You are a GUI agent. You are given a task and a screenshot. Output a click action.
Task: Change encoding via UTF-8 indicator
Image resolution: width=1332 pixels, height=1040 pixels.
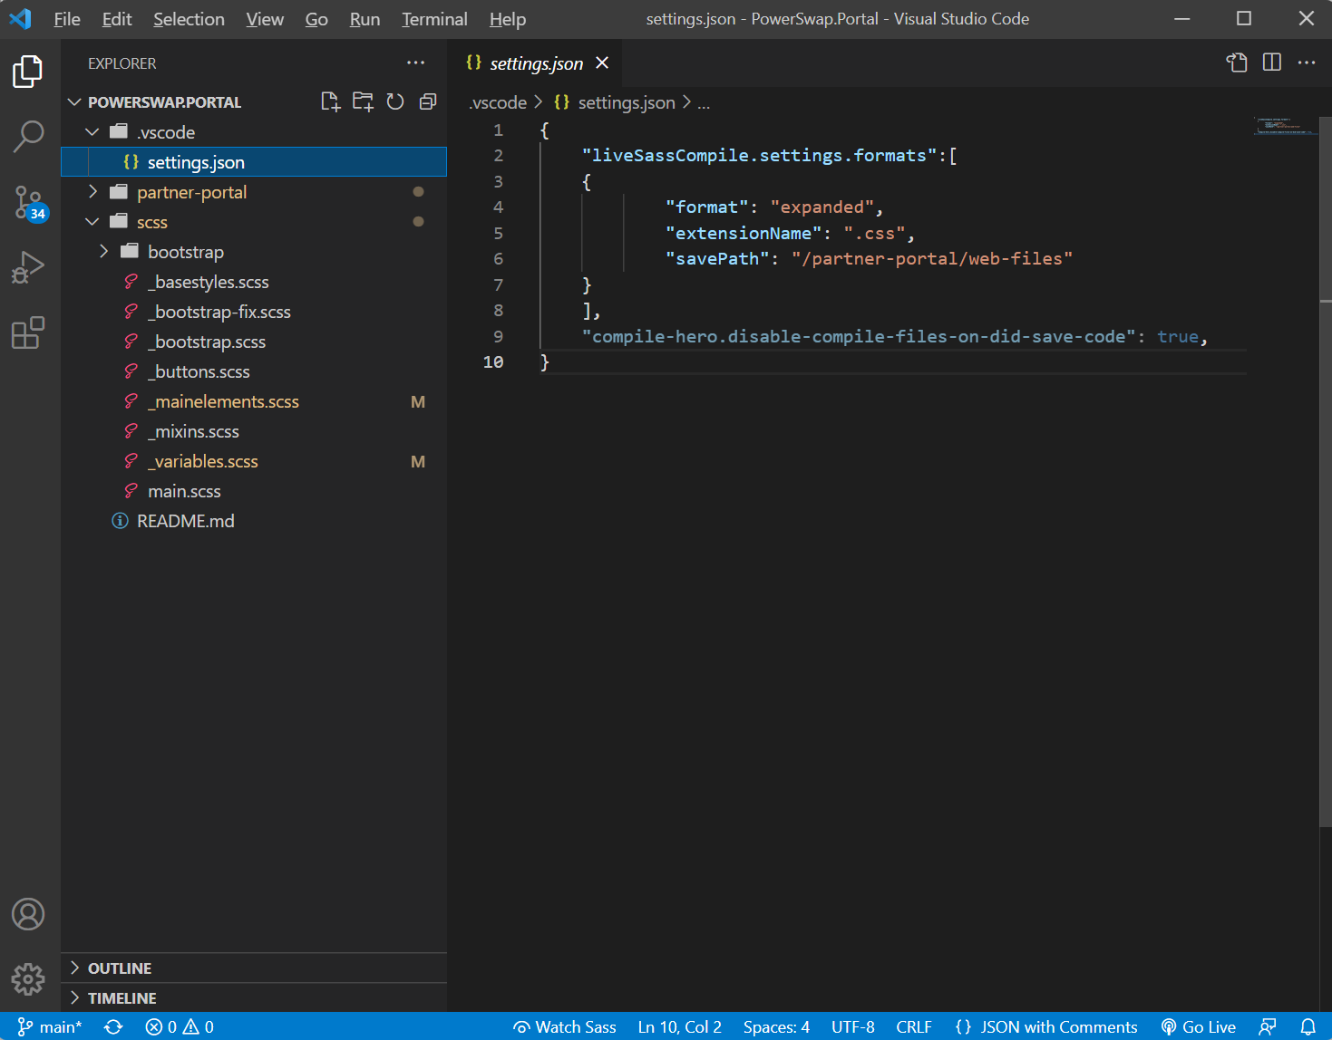(853, 1026)
